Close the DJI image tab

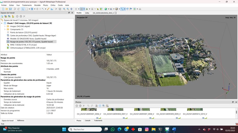coord(116,13)
